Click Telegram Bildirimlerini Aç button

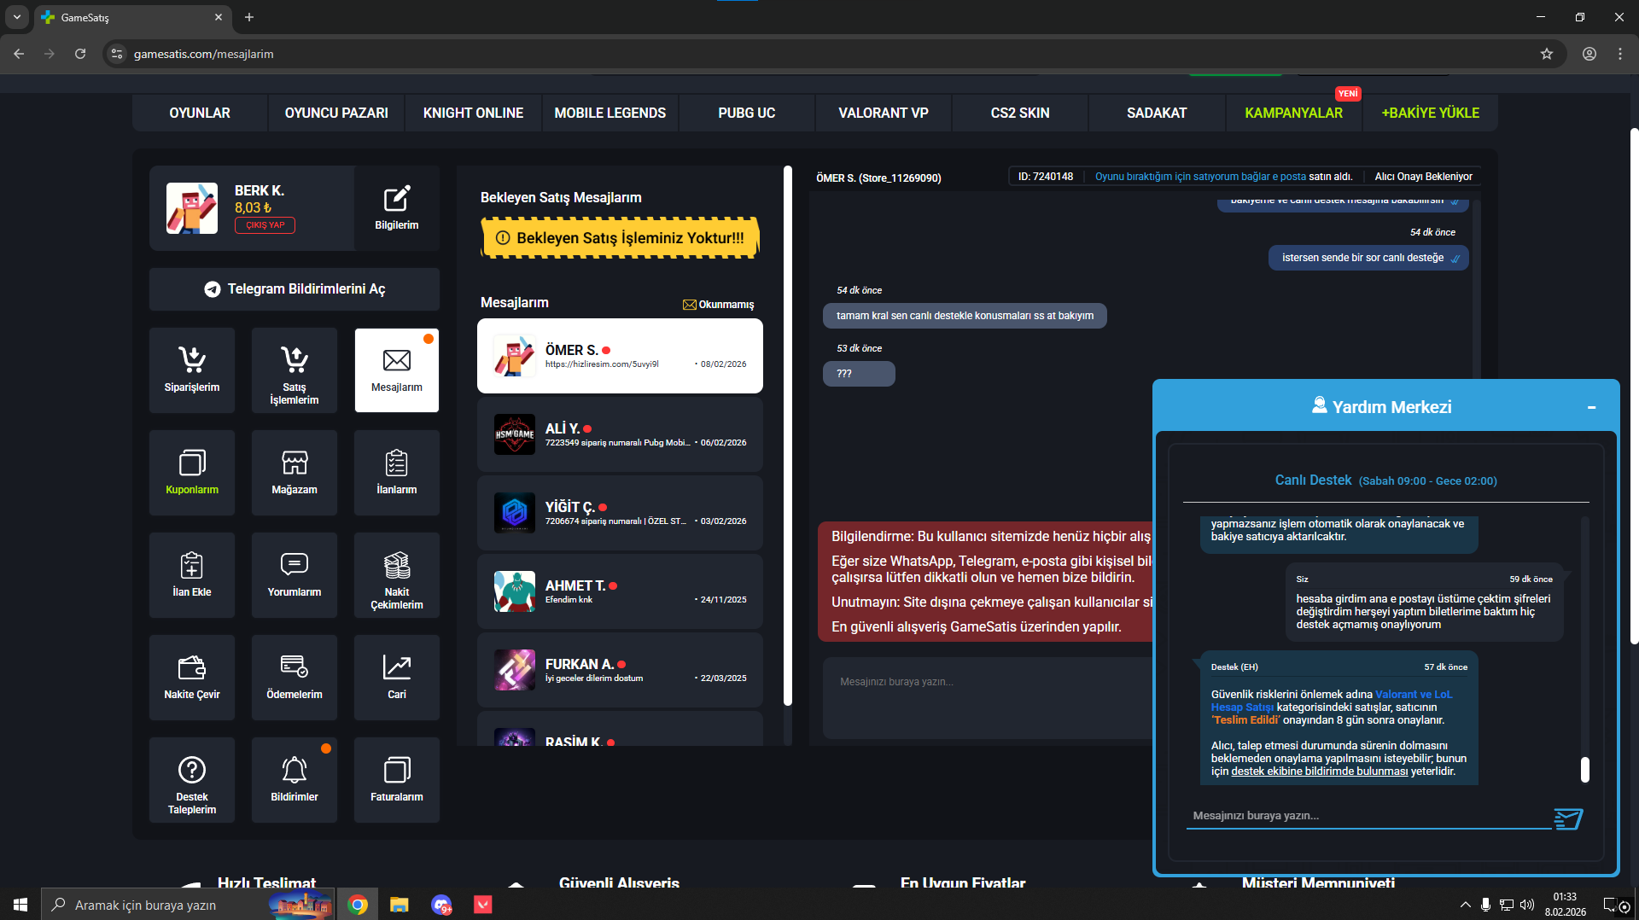[295, 289]
